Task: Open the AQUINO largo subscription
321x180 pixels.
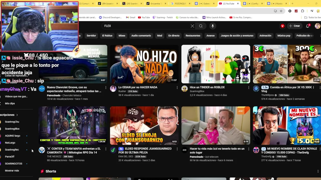Action: (13, 136)
